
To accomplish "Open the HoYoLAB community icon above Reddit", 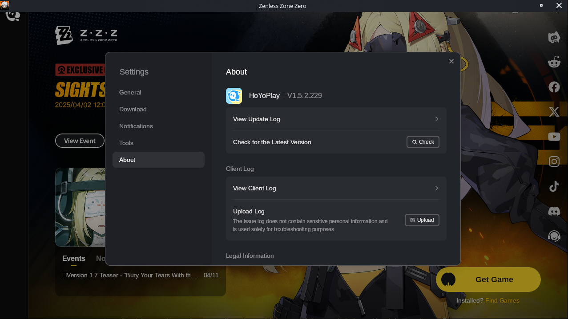I will (x=554, y=37).
